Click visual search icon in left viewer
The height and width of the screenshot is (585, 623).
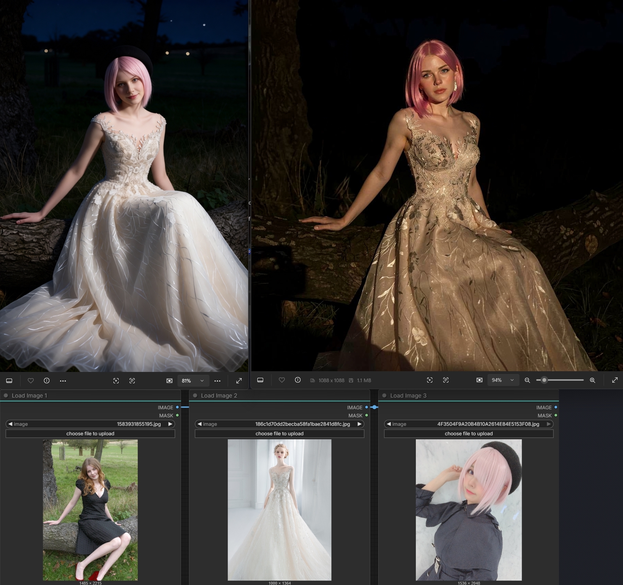pos(116,381)
